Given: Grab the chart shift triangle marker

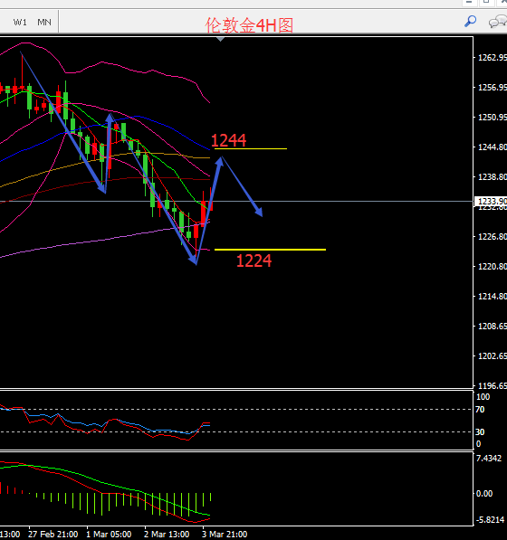Looking at the screenshot, I should point(221,40).
